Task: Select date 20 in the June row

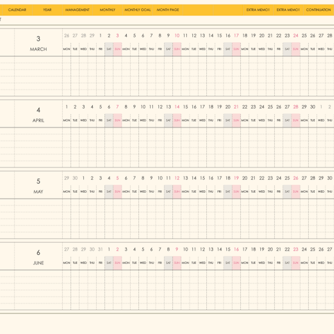Action: [x=270, y=249]
